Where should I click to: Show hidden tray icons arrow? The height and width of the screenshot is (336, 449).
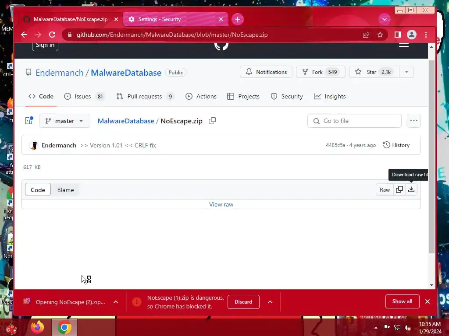point(376,328)
